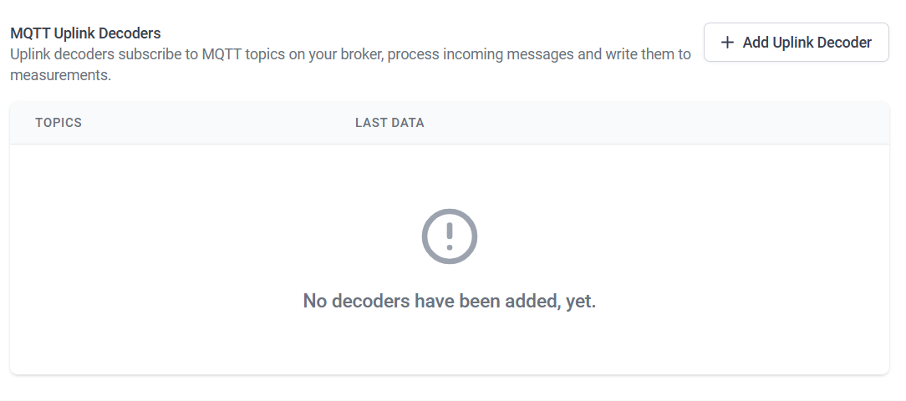The width and height of the screenshot is (906, 401).
Task: Click the exclamation circle warning icon
Action: tap(450, 236)
